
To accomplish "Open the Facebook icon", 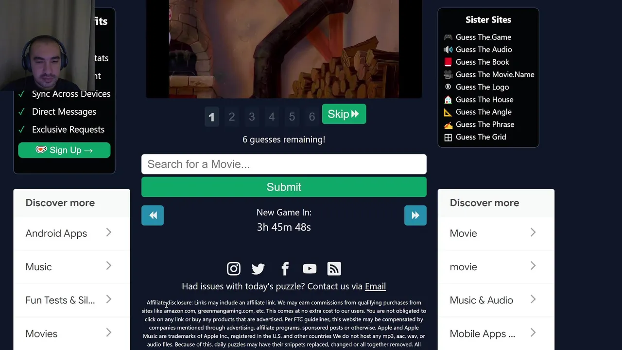I will (x=285, y=268).
